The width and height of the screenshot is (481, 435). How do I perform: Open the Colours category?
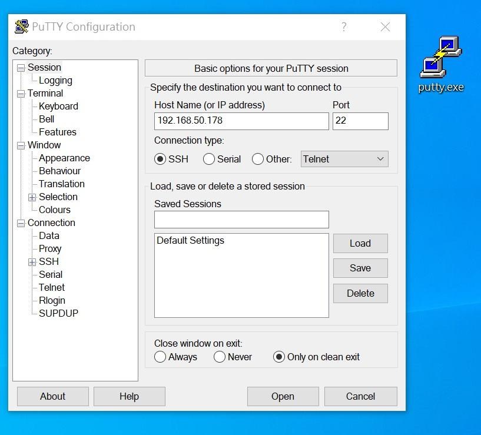[55, 210]
